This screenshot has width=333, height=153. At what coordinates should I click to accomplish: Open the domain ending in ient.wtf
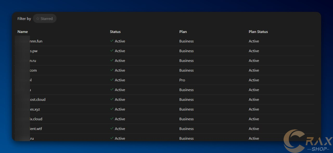(36, 129)
